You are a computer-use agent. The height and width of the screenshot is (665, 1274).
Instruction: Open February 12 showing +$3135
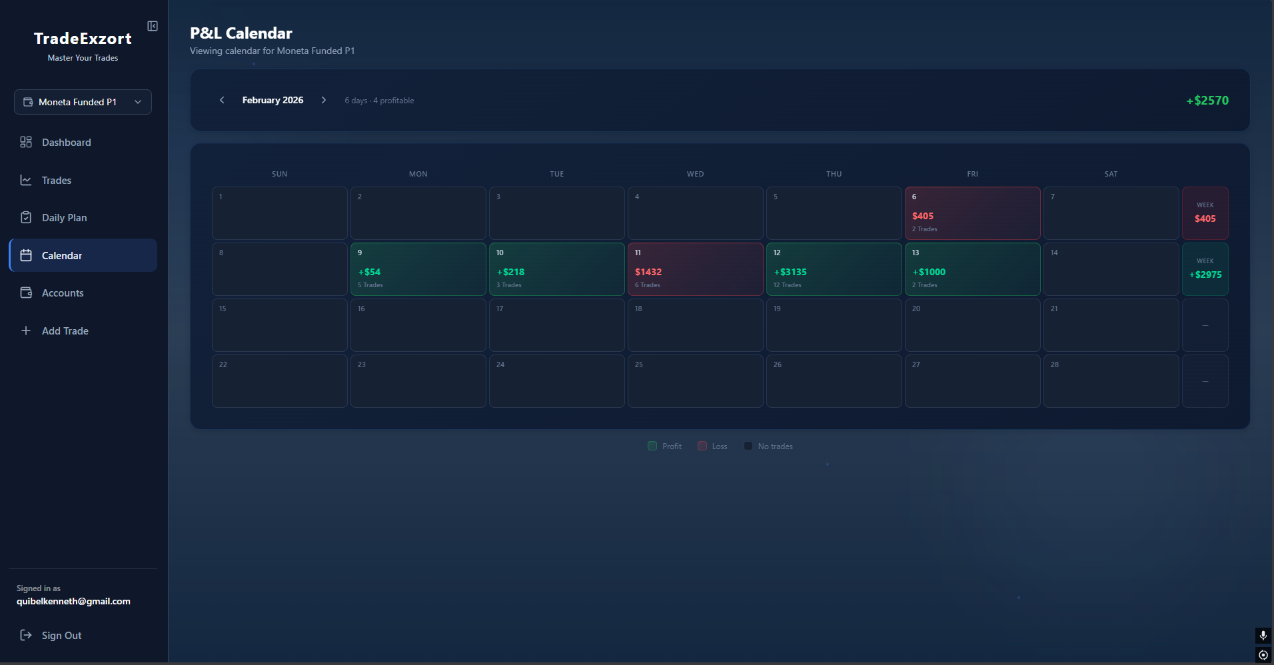pos(834,269)
